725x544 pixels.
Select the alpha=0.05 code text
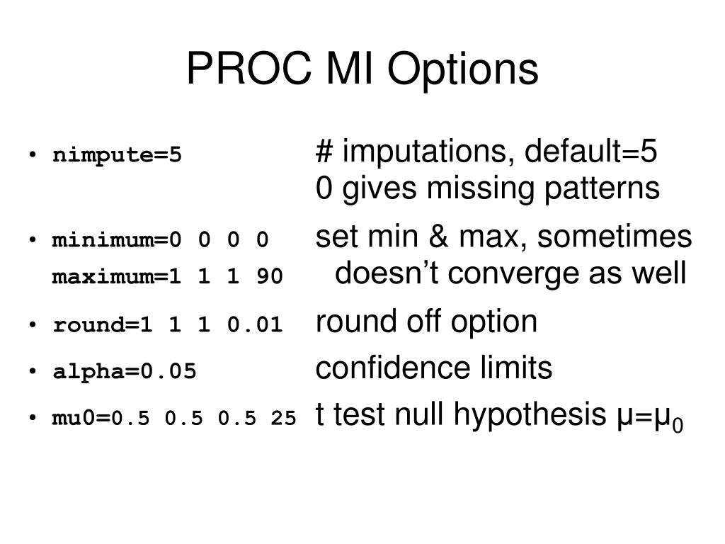pyautogui.click(x=125, y=371)
